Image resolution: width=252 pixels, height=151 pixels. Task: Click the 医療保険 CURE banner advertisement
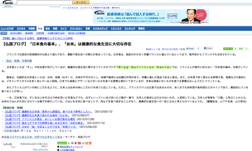coord(151,16)
